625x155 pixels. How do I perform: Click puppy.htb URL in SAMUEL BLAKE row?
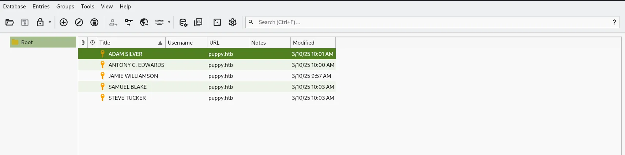tap(221, 87)
